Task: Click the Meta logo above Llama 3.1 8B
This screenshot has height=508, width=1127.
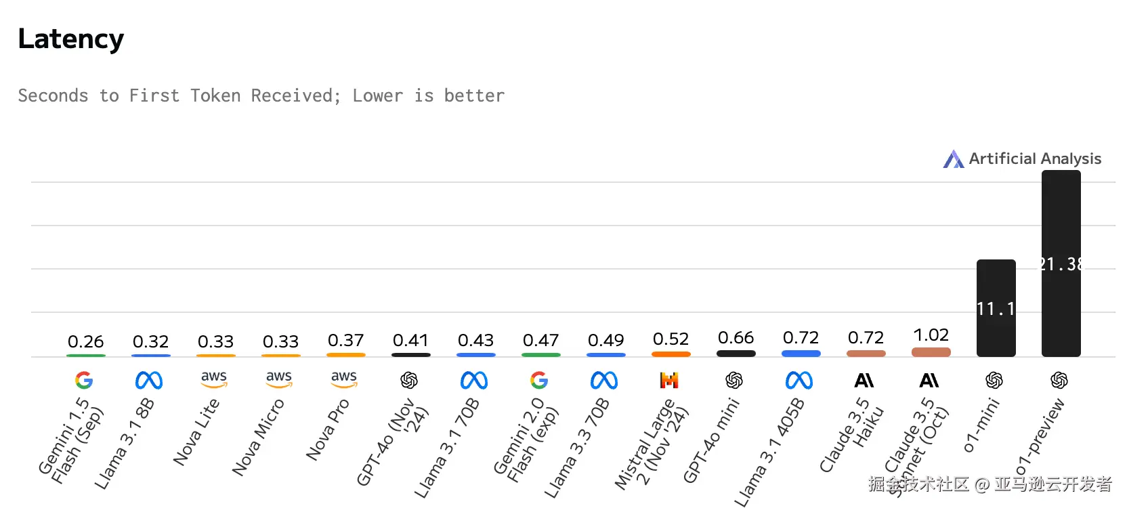Action: point(149,380)
